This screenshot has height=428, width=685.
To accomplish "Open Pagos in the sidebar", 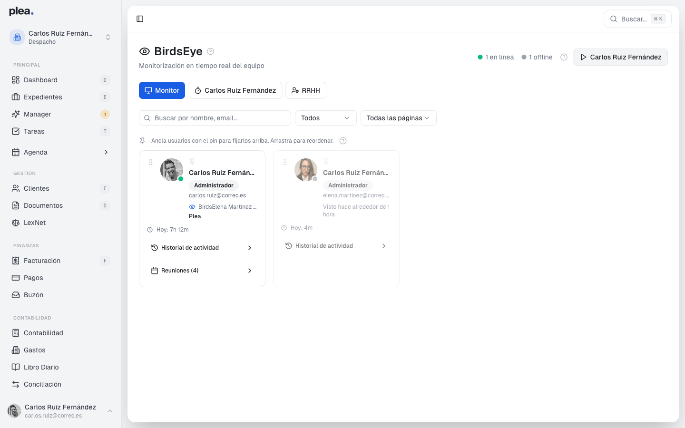I will (60, 278).
